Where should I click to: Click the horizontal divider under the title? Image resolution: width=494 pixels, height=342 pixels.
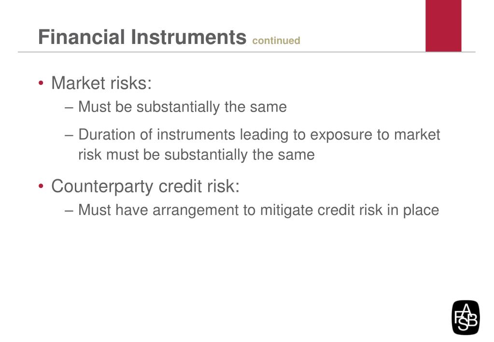click(247, 52)
